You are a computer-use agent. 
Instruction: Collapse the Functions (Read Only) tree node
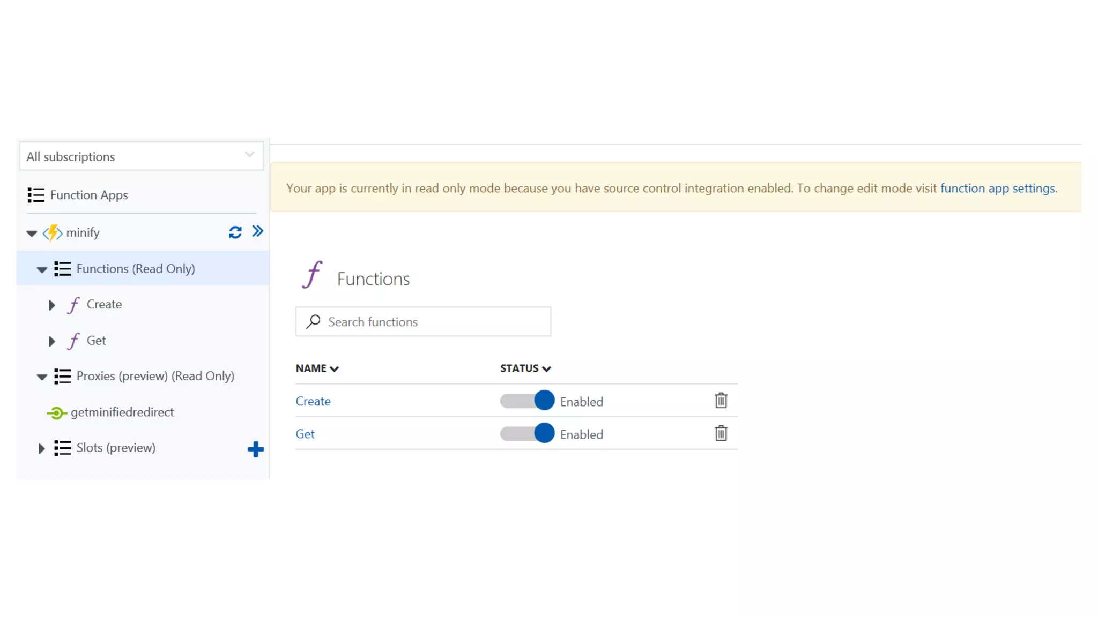click(x=42, y=269)
